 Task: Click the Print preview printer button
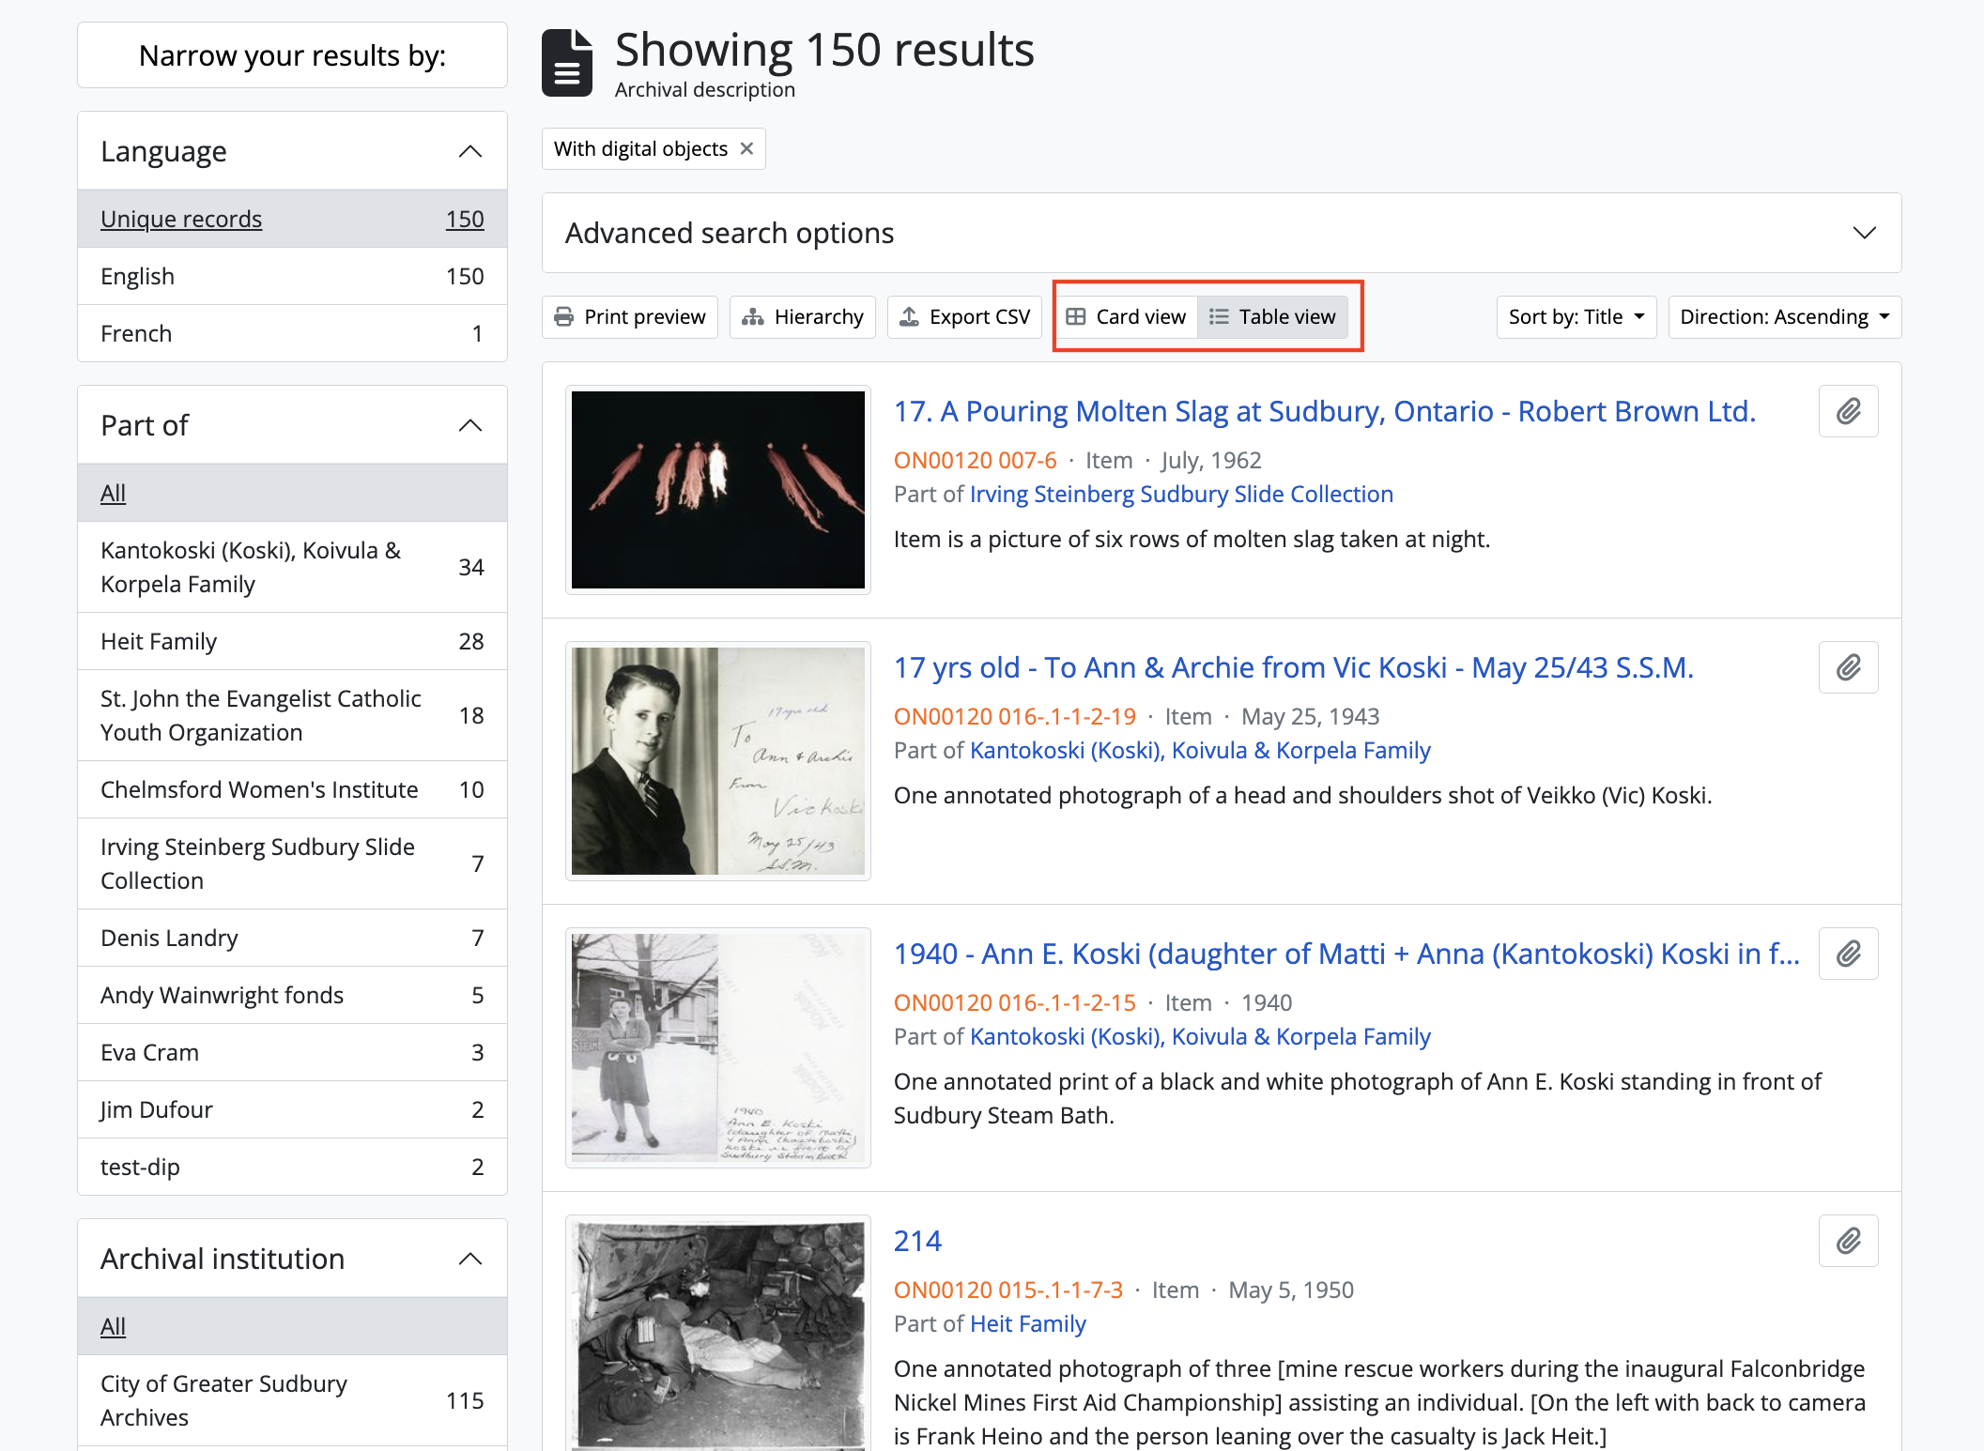tap(629, 317)
